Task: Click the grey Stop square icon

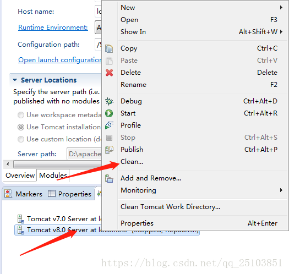Action: pos(109,138)
